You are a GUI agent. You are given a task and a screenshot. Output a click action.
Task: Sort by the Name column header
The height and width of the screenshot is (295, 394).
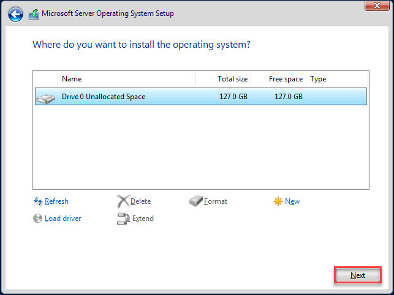tap(127, 79)
